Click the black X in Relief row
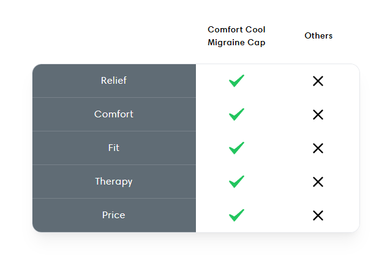390x261 pixels. point(318,81)
